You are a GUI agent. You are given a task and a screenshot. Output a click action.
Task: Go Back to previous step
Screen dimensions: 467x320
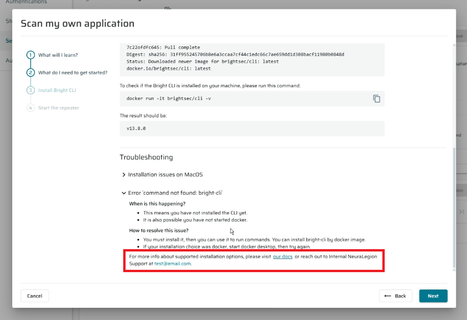click(395, 296)
